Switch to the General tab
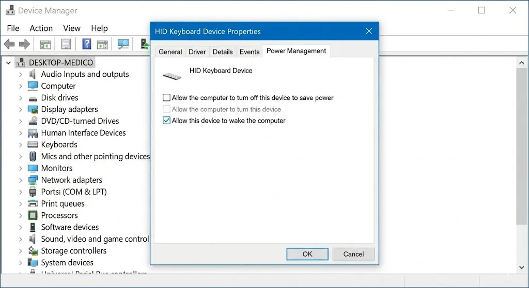529x288 pixels. (170, 52)
